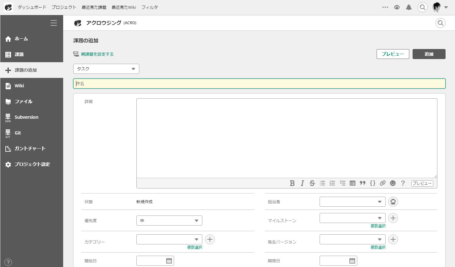Viewport: 455px width, 267px height.
Task: Assign the issue to myself icon
Action: pos(393,202)
